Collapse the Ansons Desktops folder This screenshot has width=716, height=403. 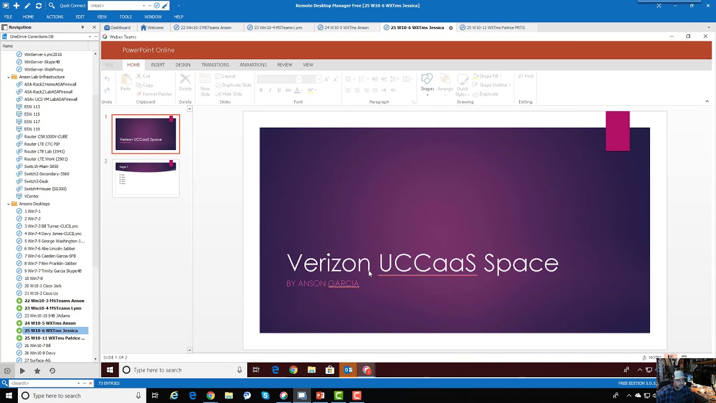click(x=9, y=204)
